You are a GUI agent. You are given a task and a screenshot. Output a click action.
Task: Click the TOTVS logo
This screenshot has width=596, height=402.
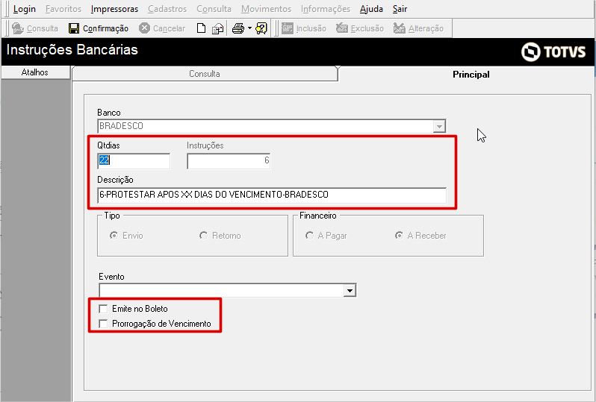tap(553, 51)
